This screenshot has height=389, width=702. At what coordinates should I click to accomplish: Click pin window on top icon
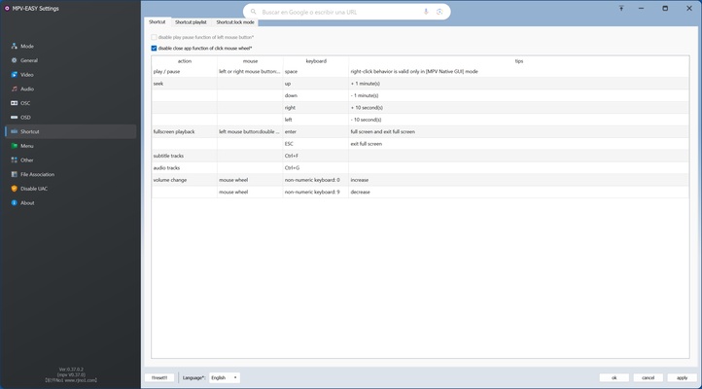coord(621,8)
